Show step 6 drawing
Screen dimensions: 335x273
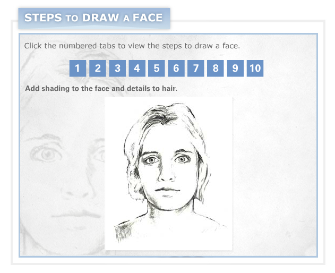pos(176,68)
